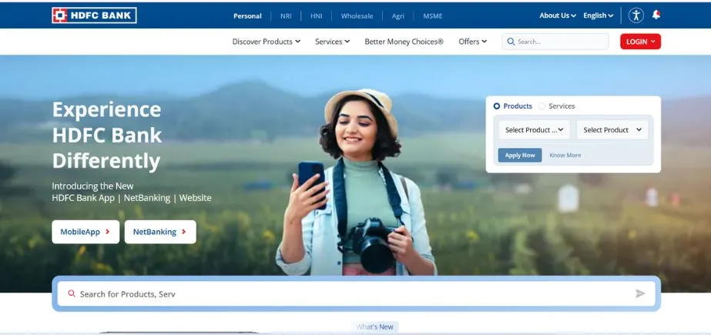This screenshot has height=335, width=711.
Task: Click the What's New label
Action: [x=375, y=327]
